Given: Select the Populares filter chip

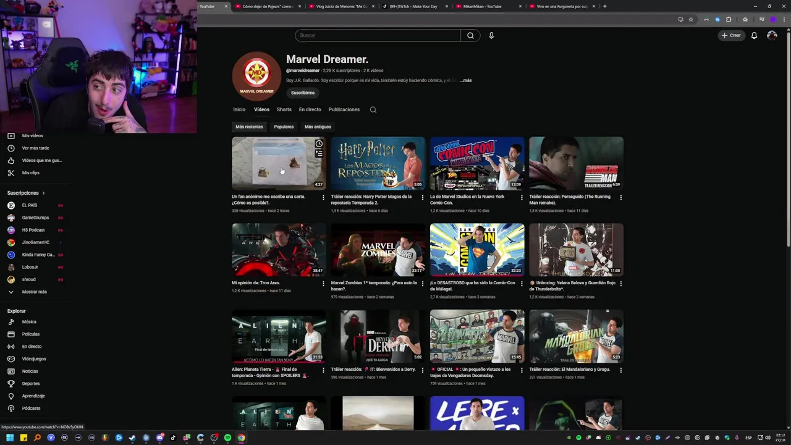Looking at the screenshot, I should 284,127.
